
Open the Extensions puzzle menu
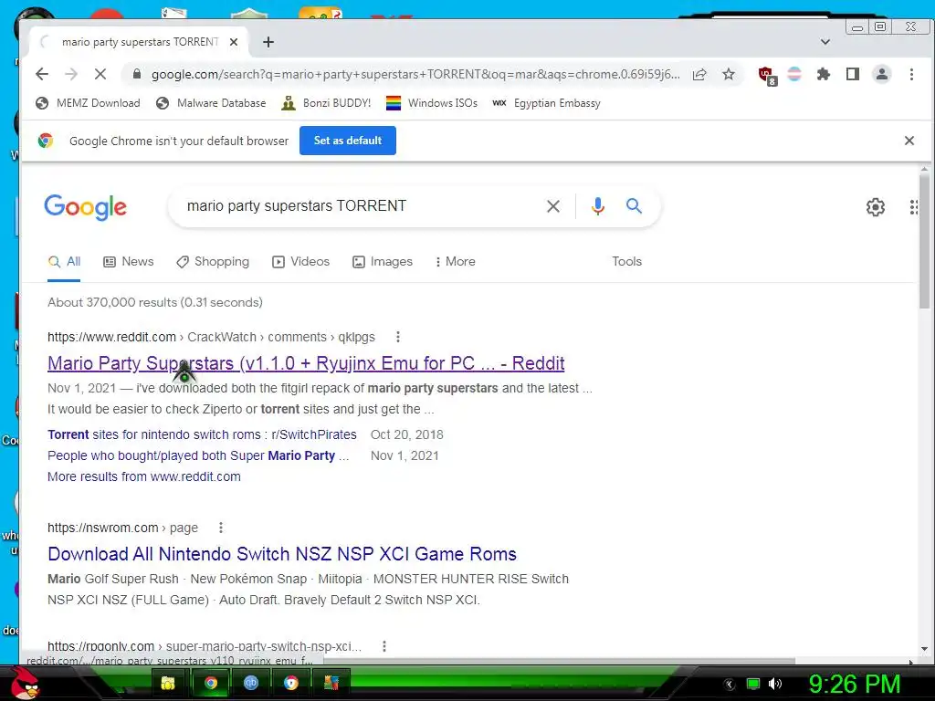tap(824, 74)
